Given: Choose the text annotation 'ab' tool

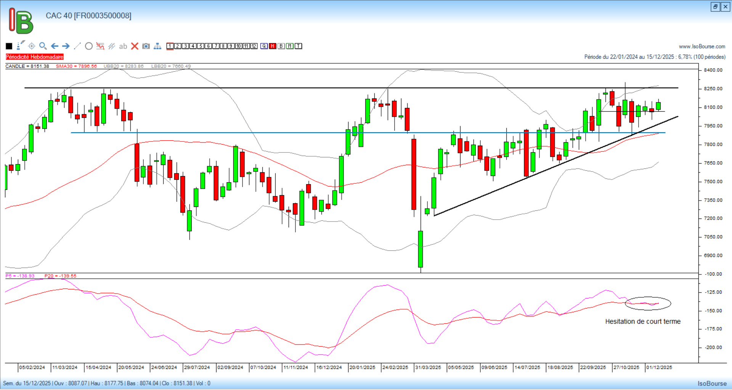Looking at the screenshot, I should [x=123, y=46].
